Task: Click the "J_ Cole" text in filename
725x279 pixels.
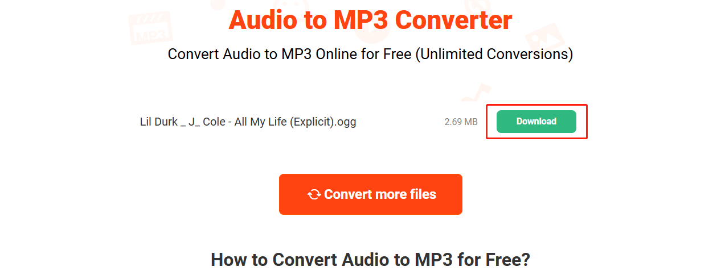Action: pos(207,122)
